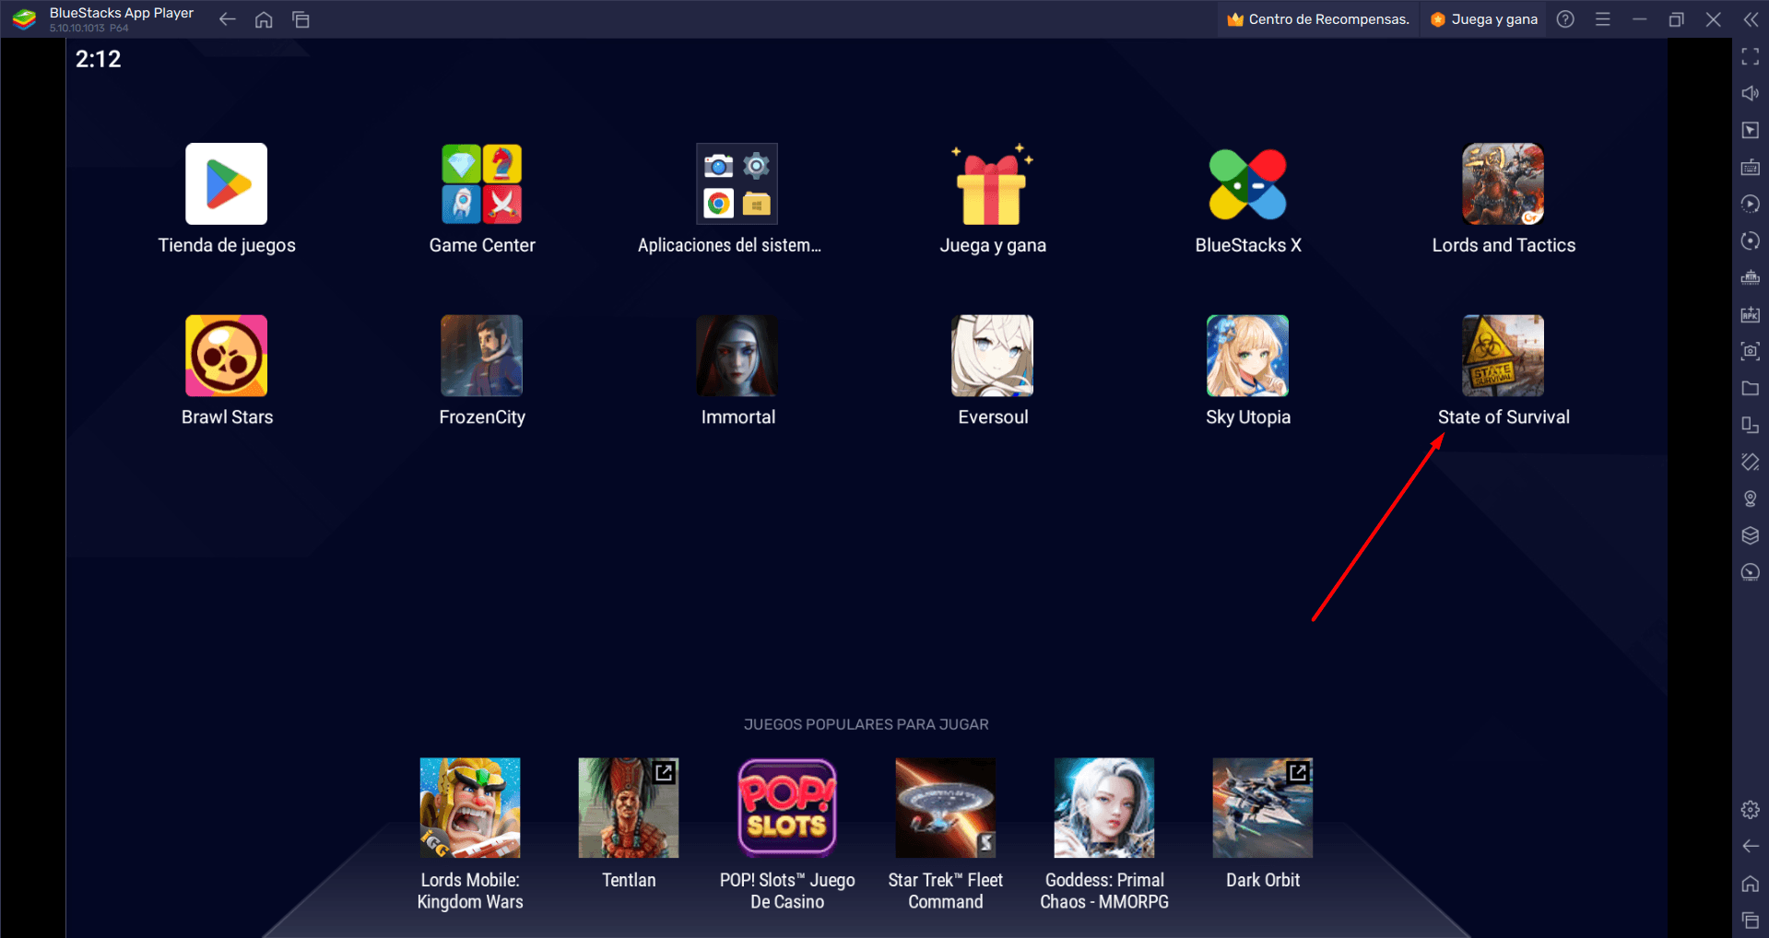Image resolution: width=1769 pixels, height=938 pixels.
Task: Open Dark Orbit popular game
Action: [1263, 808]
